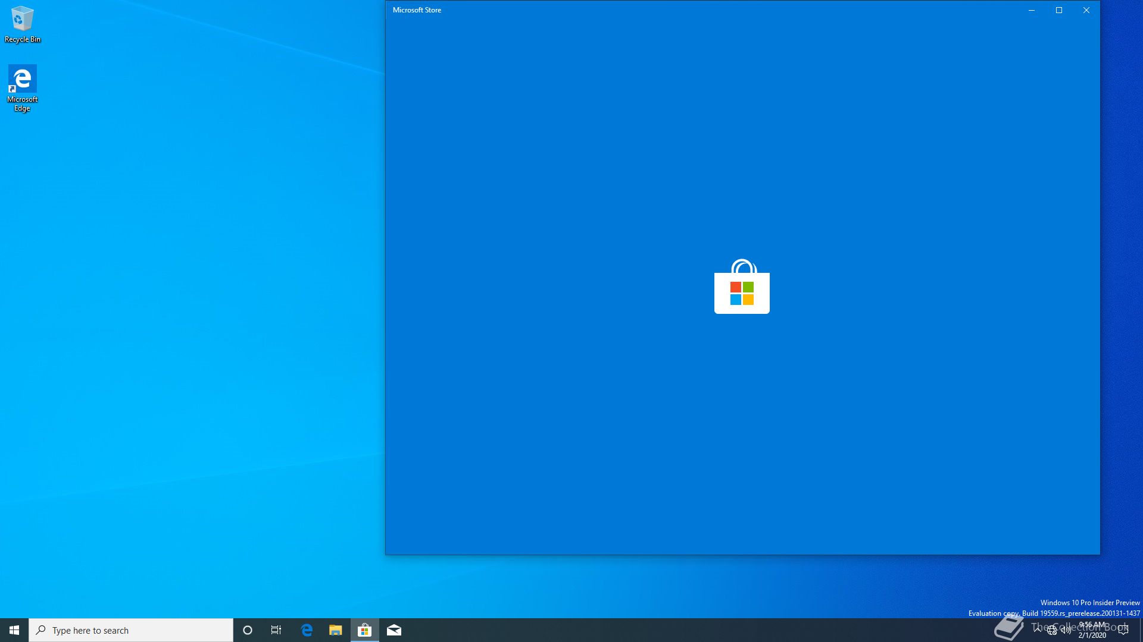This screenshot has height=642, width=1143.
Task: Click Microsoft Store taskbar icon
Action: (x=365, y=630)
